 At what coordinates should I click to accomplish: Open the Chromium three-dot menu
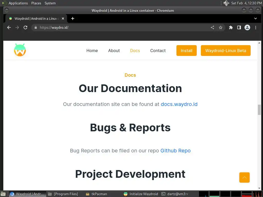click(256, 27)
